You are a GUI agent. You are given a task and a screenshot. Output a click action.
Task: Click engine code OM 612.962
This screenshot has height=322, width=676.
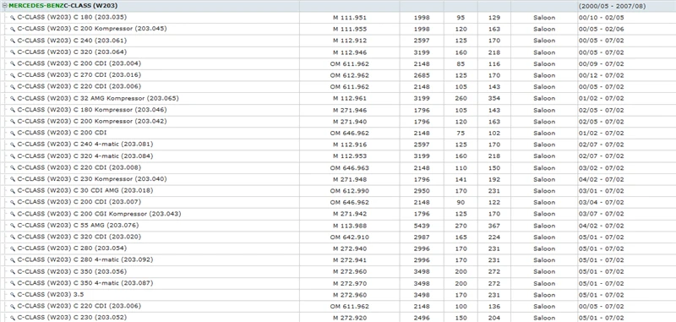[x=350, y=75]
